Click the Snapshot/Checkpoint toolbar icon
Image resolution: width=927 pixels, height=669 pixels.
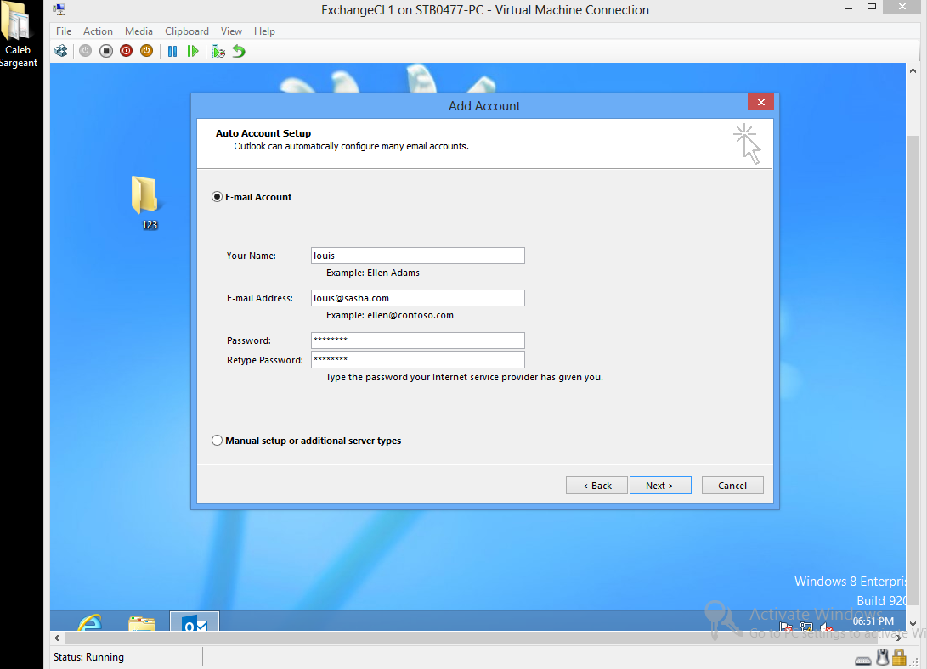click(x=218, y=52)
